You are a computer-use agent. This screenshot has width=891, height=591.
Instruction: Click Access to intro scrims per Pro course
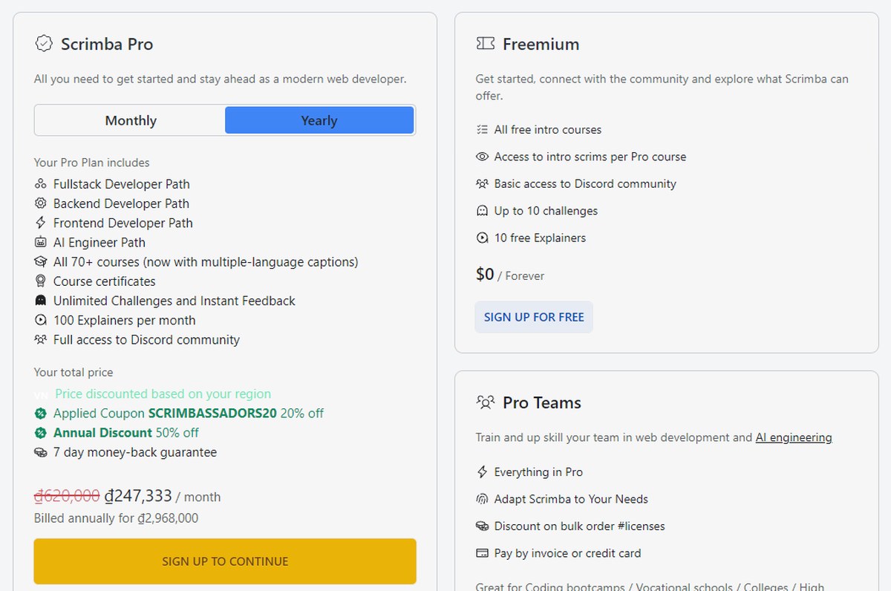point(590,157)
